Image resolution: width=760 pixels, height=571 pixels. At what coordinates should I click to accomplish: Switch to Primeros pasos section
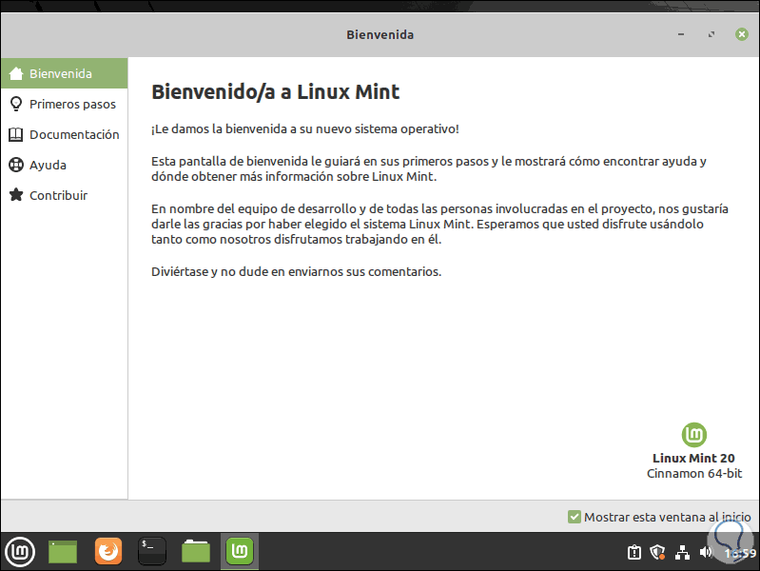coord(64,104)
